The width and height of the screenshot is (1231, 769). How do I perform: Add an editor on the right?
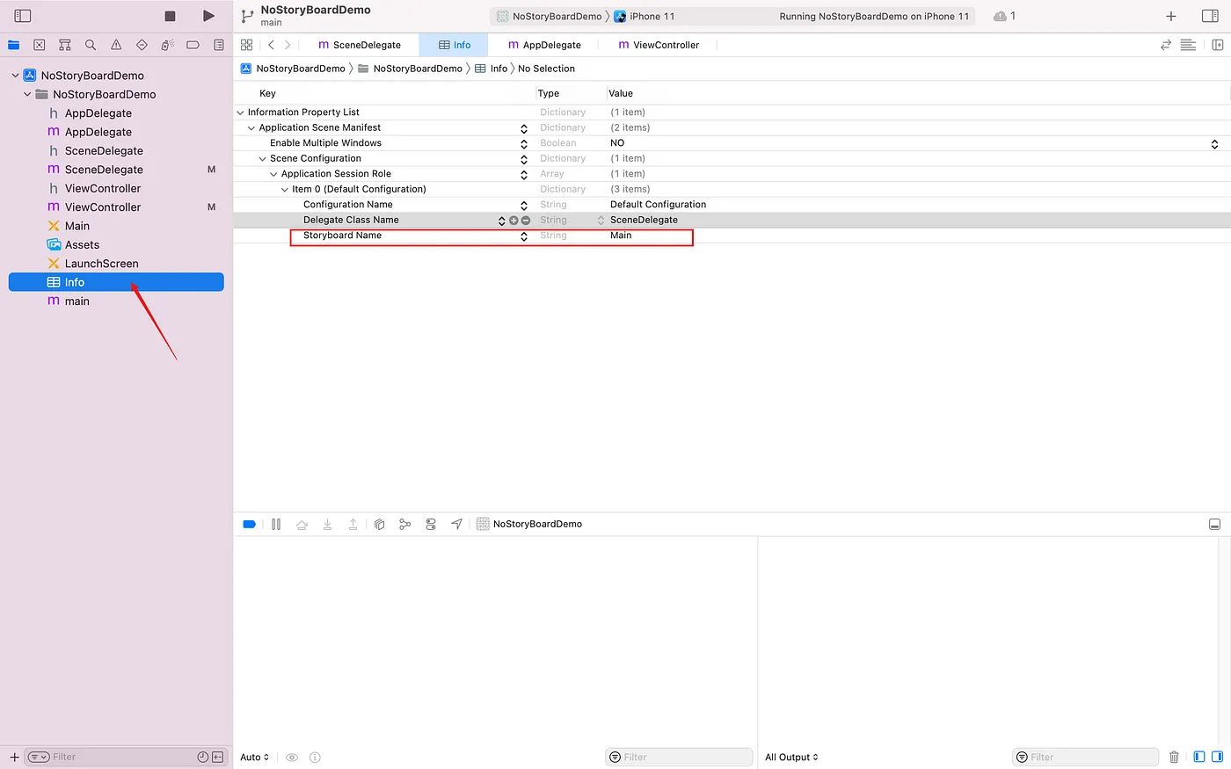click(1217, 45)
